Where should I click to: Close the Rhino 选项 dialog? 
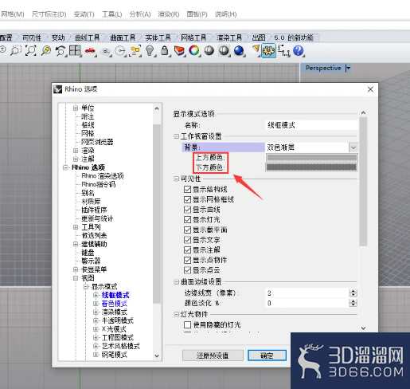tap(370, 89)
